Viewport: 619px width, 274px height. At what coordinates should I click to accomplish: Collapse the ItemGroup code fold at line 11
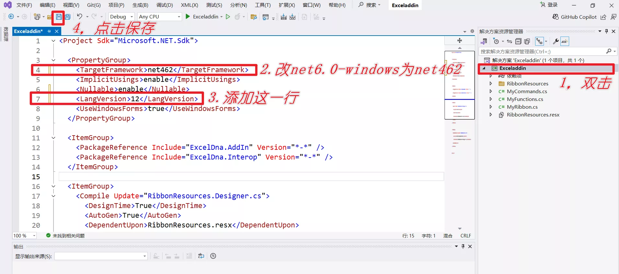tap(53, 138)
